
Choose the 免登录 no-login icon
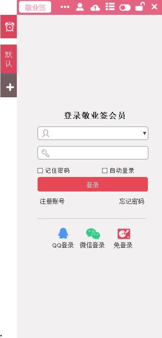tap(124, 234)
